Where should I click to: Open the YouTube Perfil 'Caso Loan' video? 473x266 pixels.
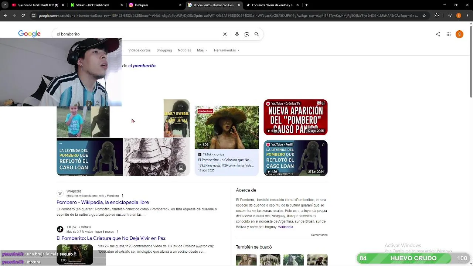[296, 158]
